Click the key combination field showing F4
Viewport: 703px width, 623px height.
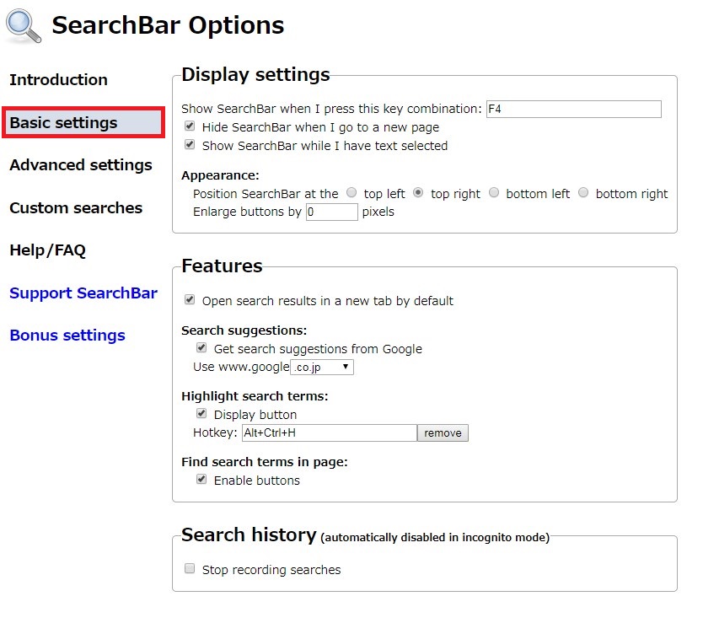coord(573,109)
